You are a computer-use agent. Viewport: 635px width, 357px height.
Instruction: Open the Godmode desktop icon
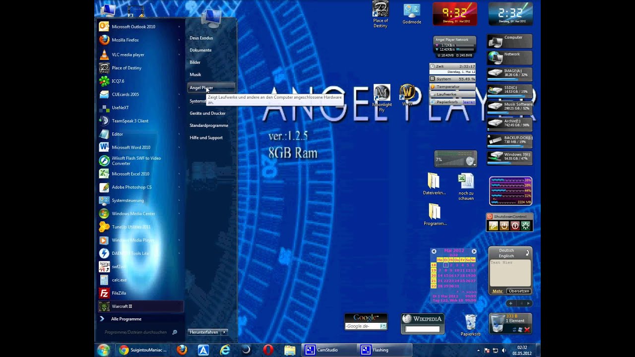pos(412,14)
